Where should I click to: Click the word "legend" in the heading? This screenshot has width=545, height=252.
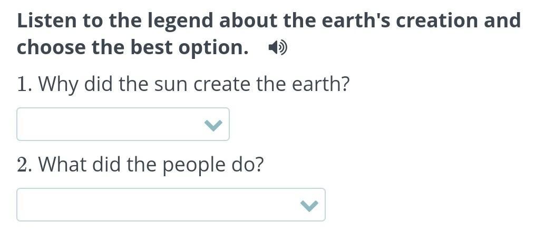(180, 21)
